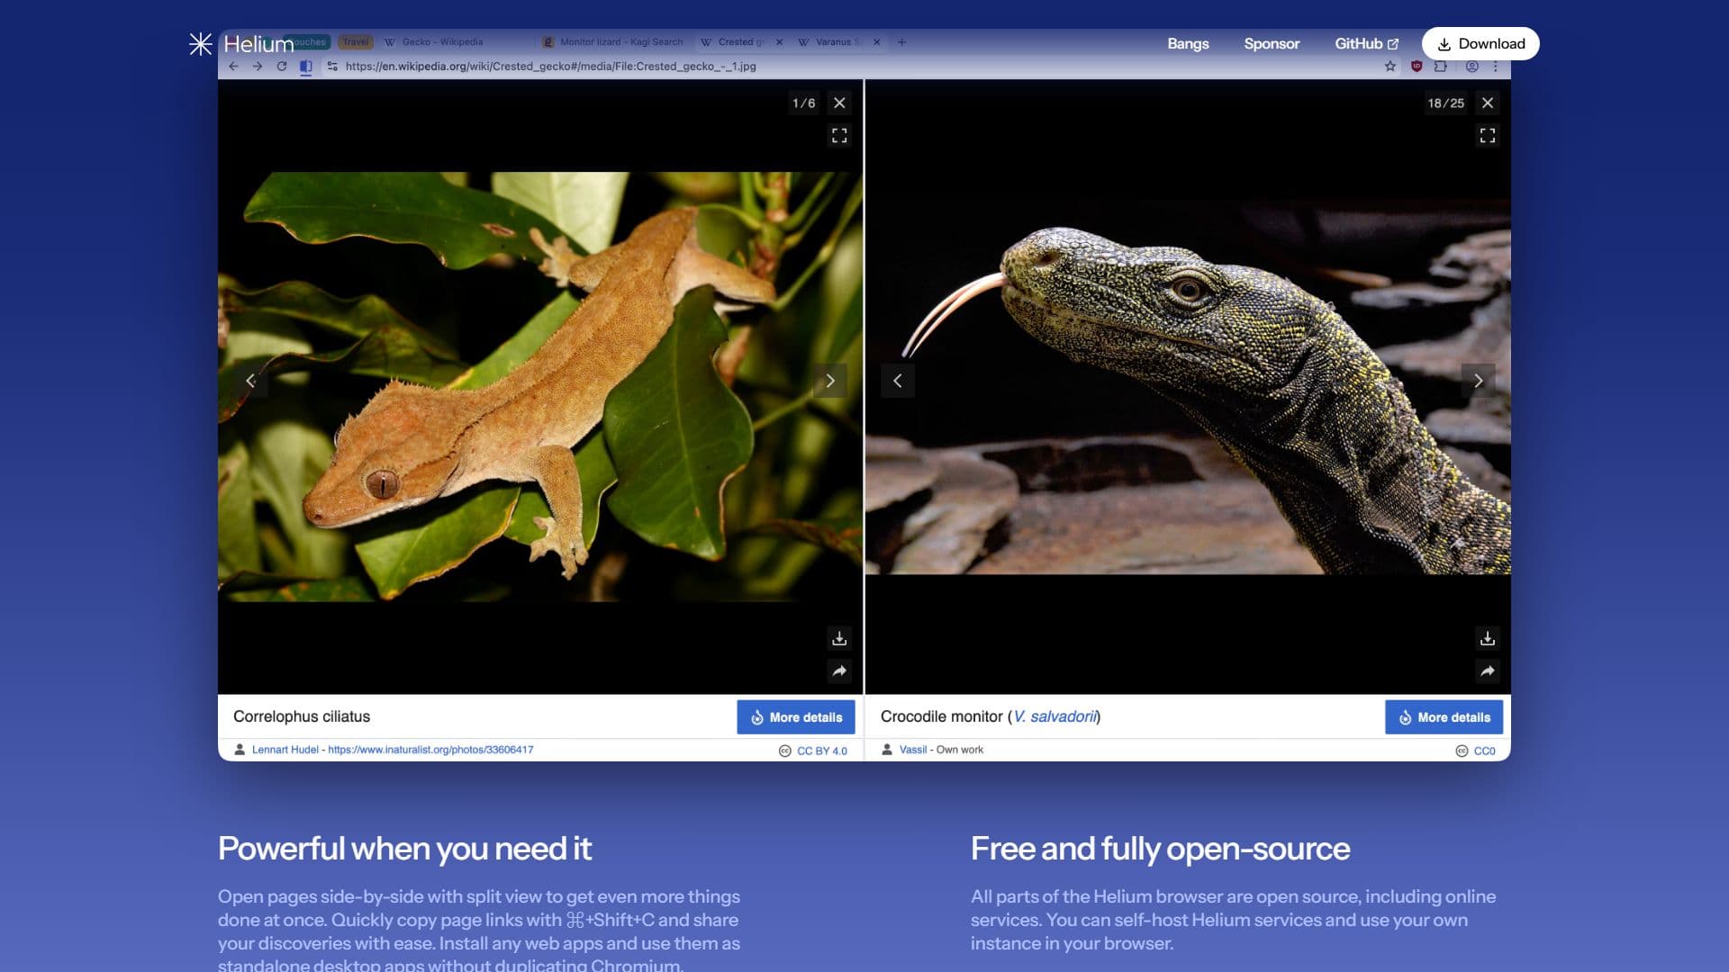Open the CC0 license link
Screen dimensions: 1729x972
[x=1484, y=751]
